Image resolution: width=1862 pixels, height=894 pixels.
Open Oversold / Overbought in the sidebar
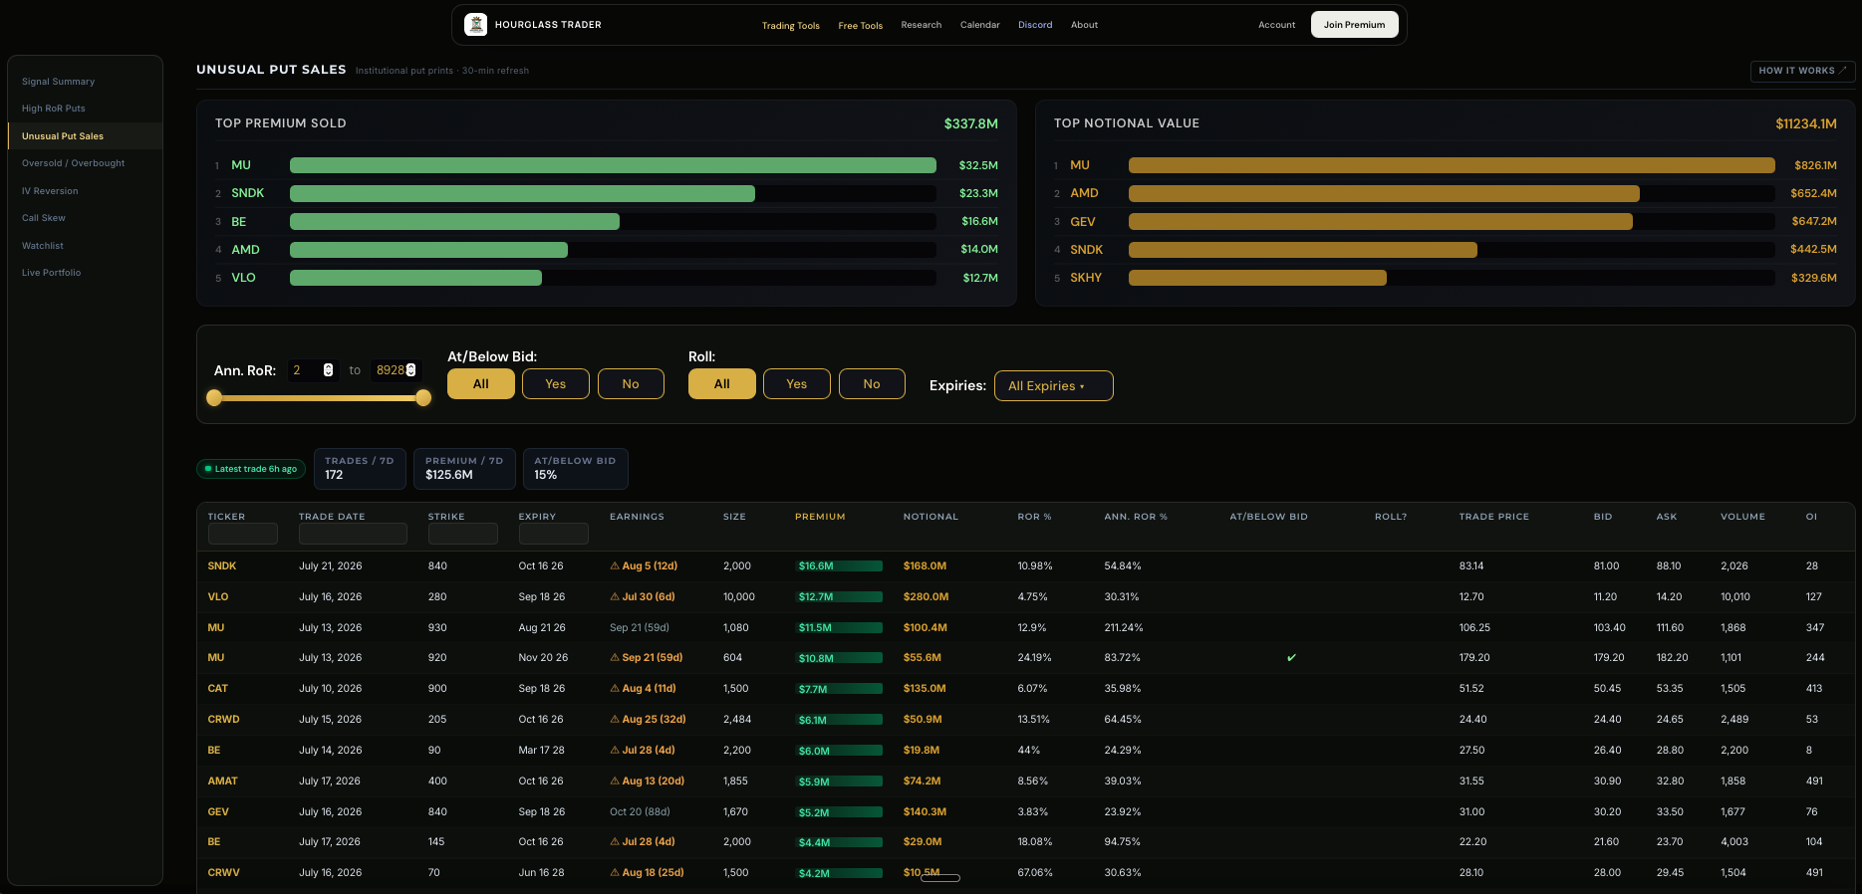(74, 163)
